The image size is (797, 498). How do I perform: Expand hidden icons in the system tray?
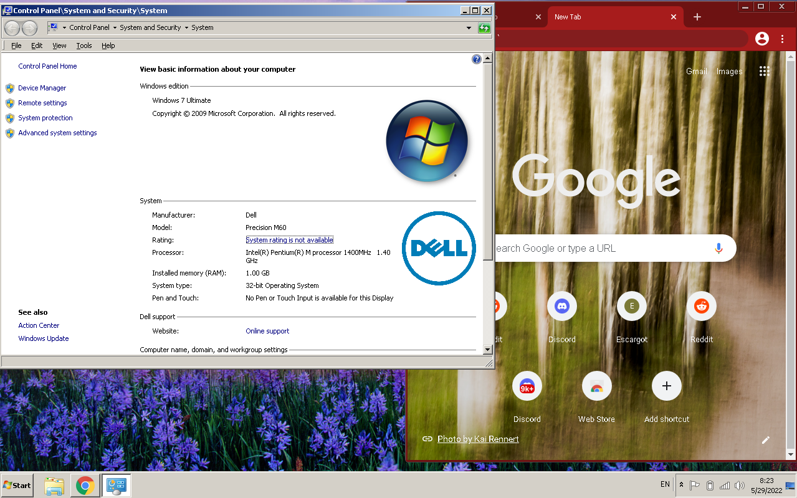coord(681,485)
